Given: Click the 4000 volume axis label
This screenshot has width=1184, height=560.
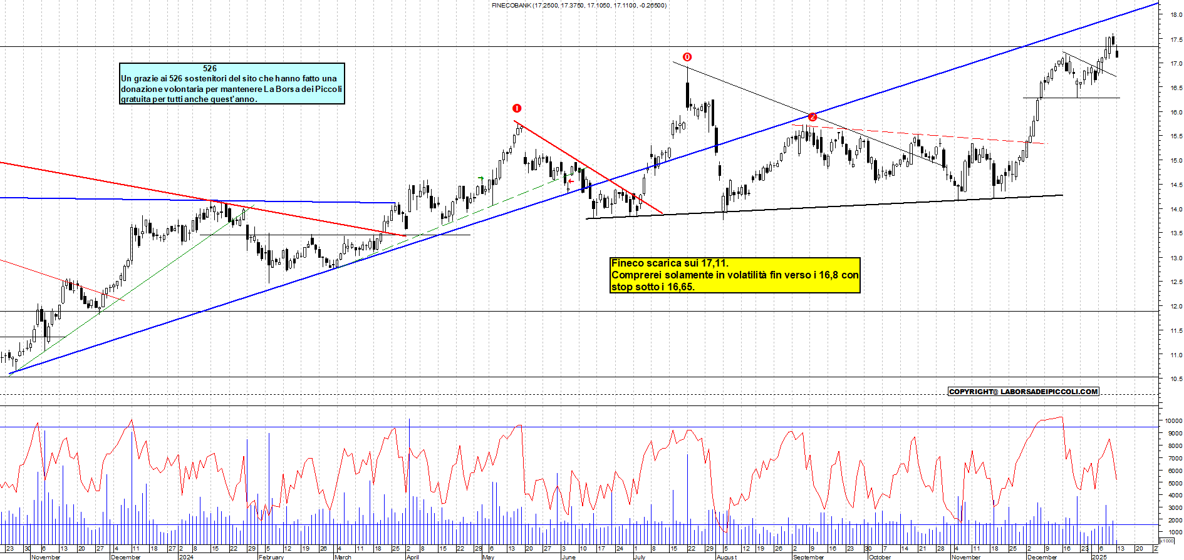Looking at the screenshot, I should point(1175,496).
